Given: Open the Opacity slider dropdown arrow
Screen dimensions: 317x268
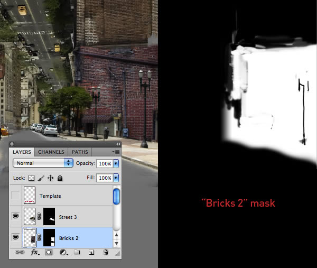Looking at the screenshot, I should (x=116, y=163).
